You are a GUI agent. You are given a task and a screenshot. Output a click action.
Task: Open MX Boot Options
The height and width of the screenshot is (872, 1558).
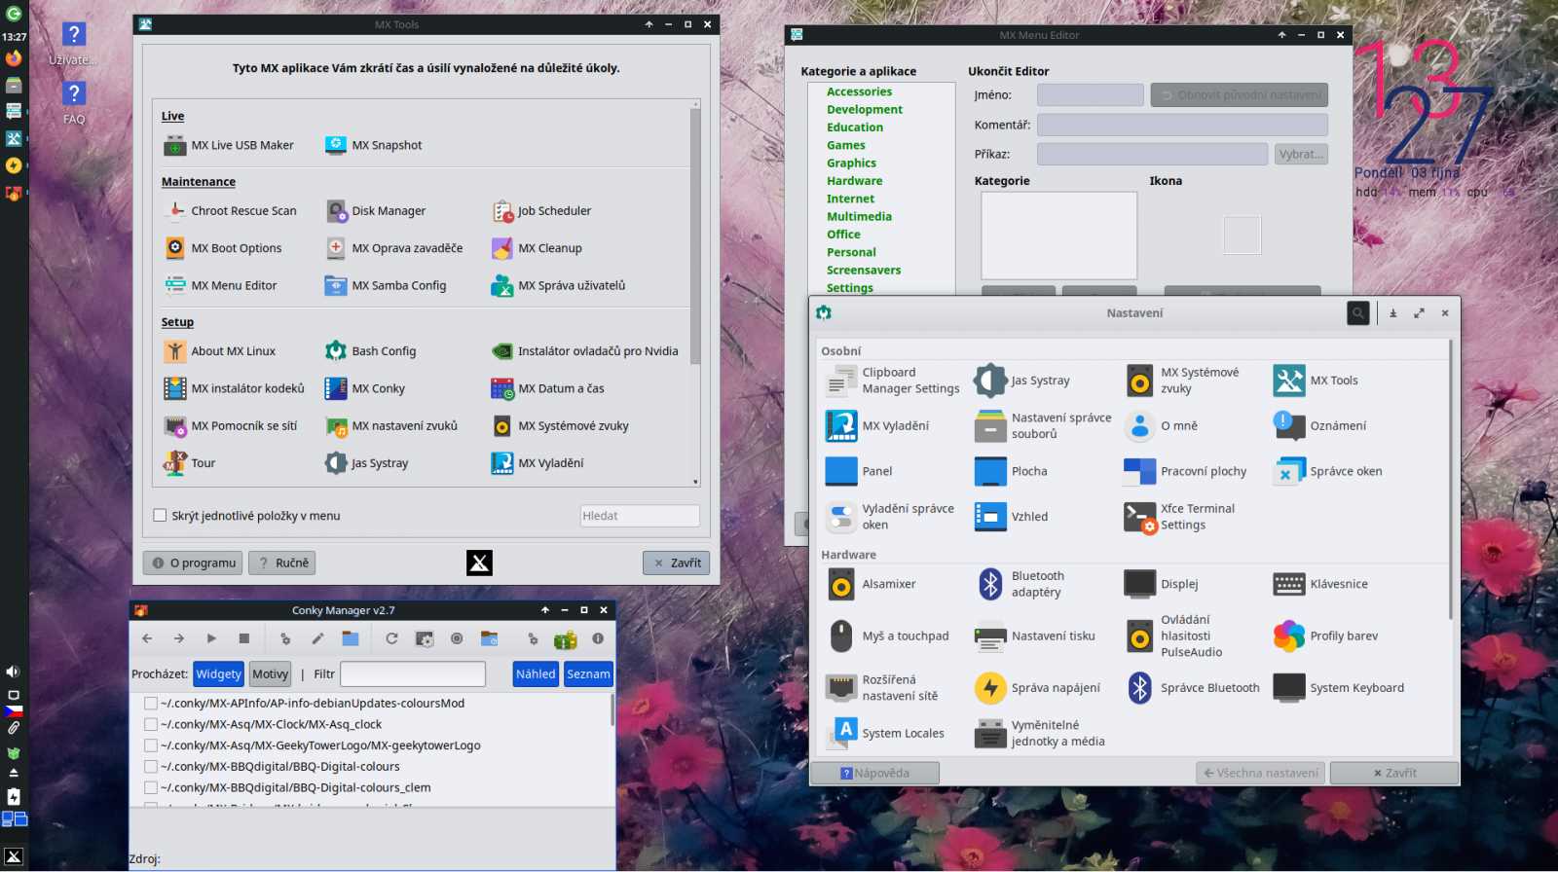coord(224,248)
